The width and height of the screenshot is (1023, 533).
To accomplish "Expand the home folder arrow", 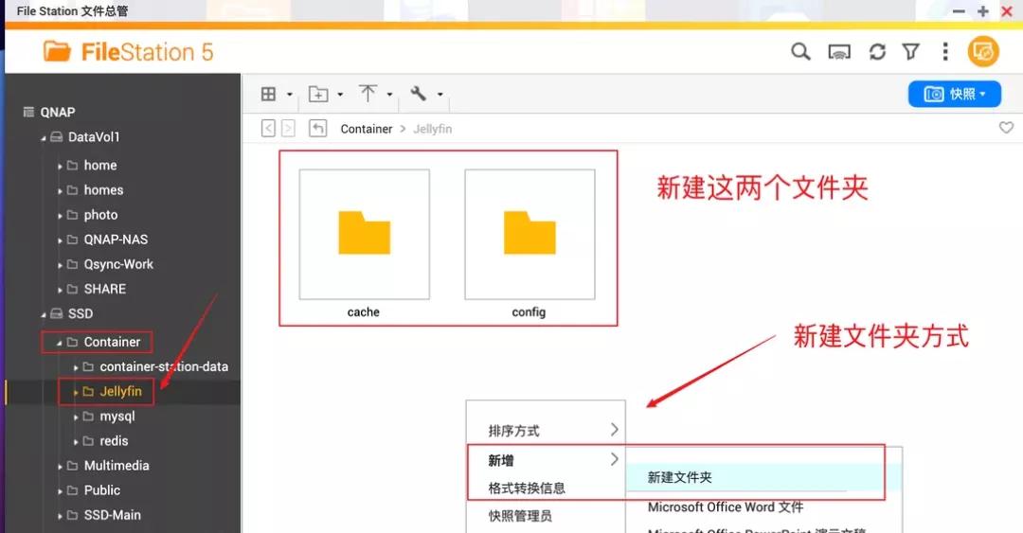I will pyautogui.click(x=60, y=167).
